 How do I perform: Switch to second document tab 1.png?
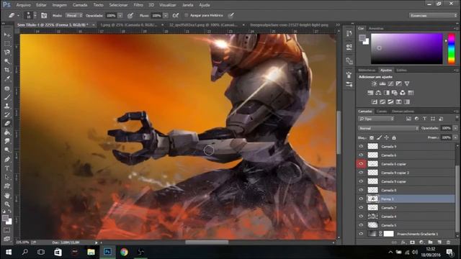129,25
